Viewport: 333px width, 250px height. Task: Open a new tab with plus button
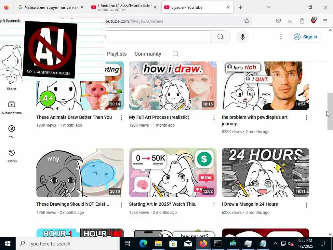tap(240, 7)
